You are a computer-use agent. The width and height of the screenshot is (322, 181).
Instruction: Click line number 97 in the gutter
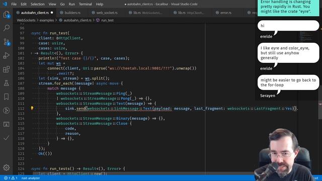click(22, 33)
